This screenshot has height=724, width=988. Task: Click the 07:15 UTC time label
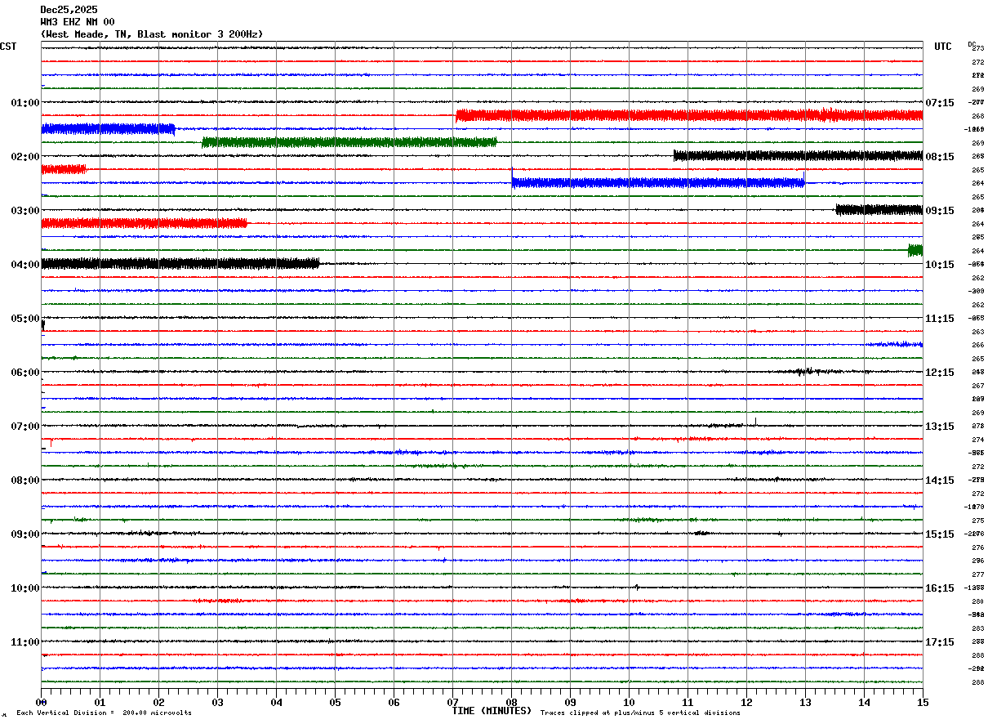click(940, 103)
